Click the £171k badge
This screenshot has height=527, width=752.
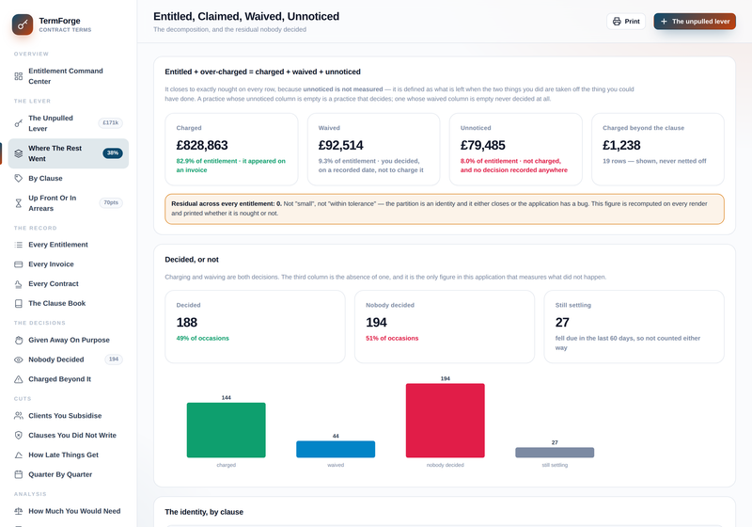110,123
